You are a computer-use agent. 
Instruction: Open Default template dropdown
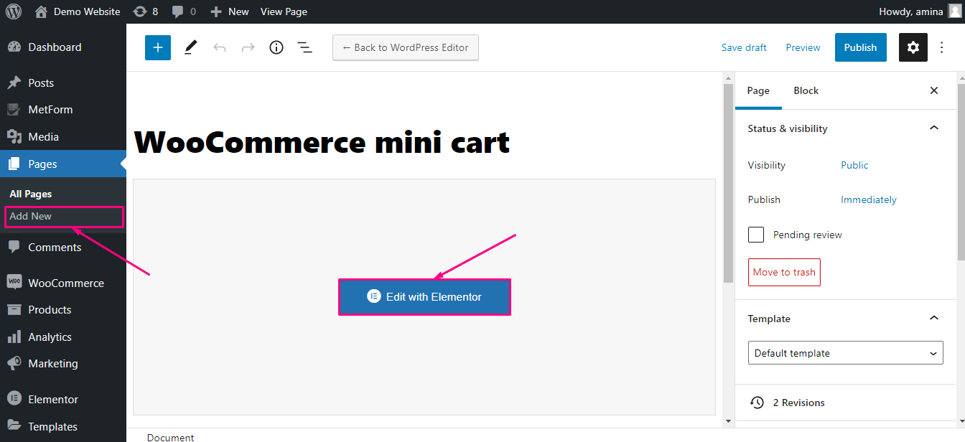point(846,353)
